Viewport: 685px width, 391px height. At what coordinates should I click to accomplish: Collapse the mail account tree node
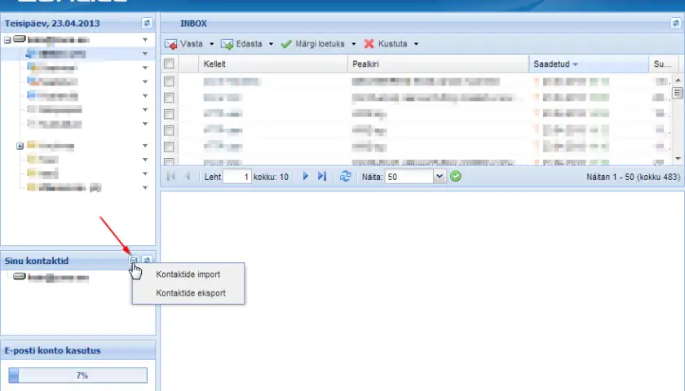[7, 40]
